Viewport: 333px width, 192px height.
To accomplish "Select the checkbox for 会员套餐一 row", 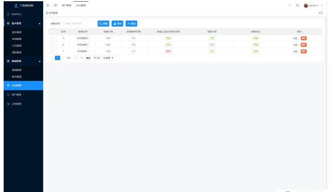I will [52, 51].
